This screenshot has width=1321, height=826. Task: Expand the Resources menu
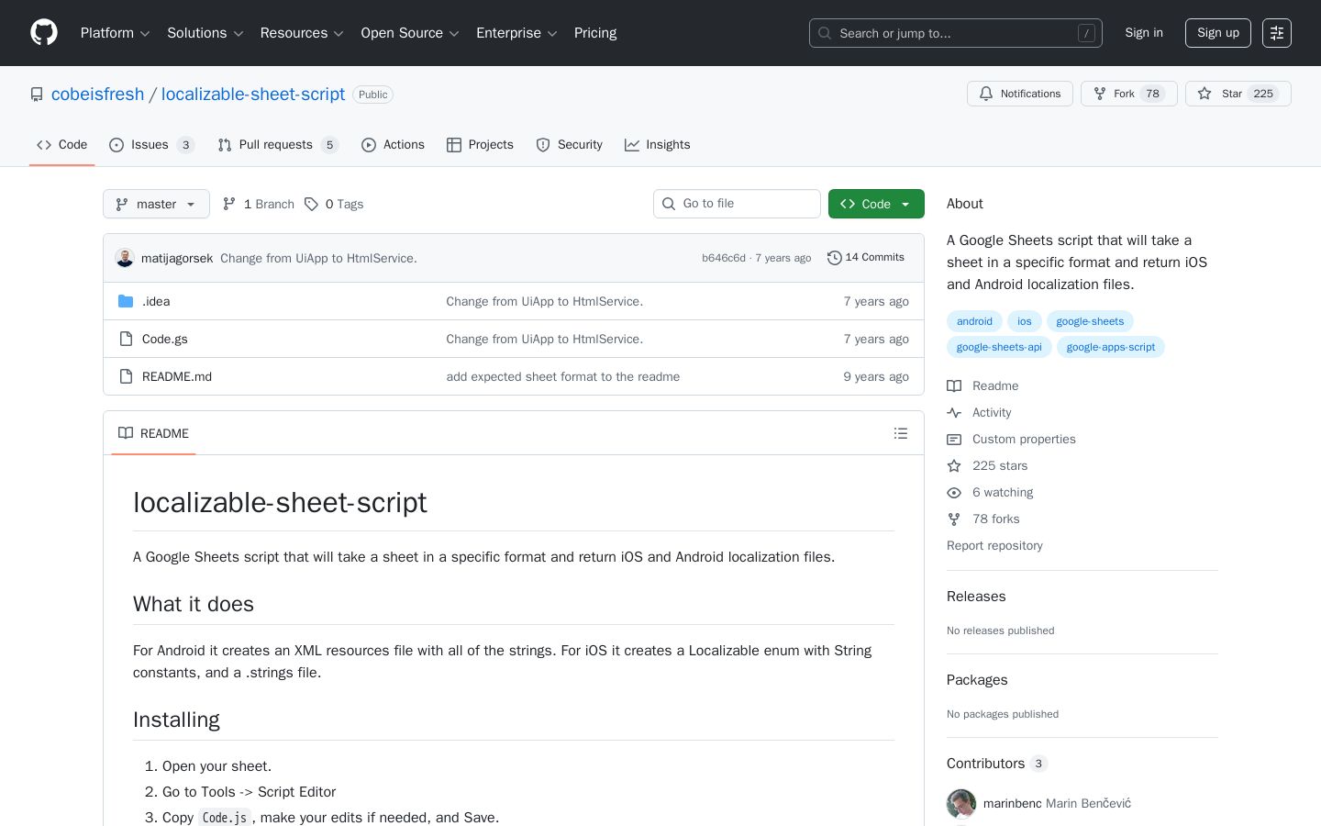point(302,33)
